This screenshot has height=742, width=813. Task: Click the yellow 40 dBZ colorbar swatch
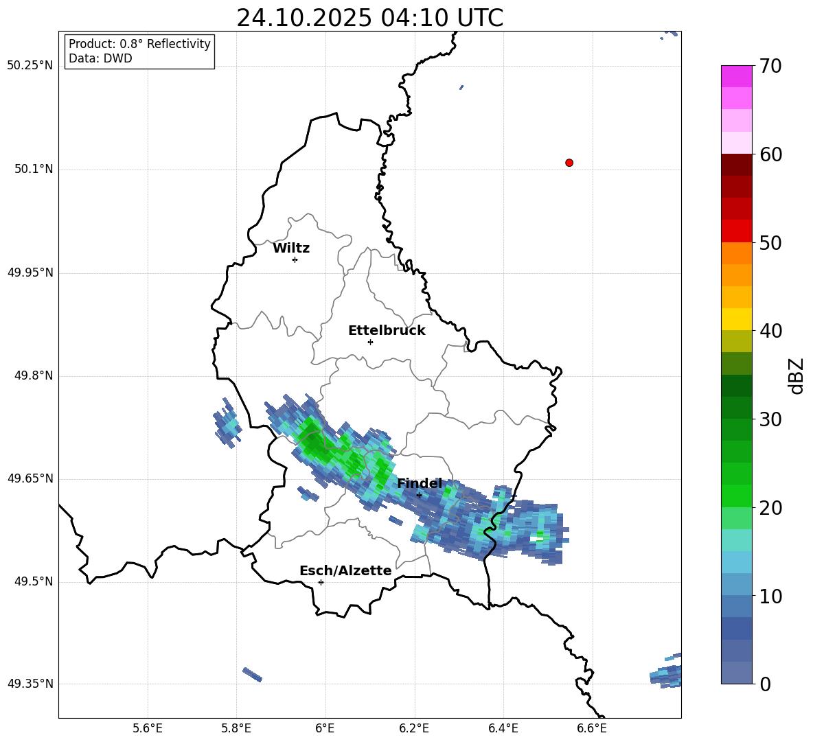[x=736, y=319]
